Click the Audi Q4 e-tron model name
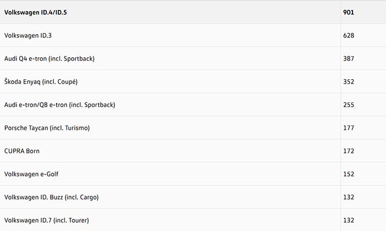 click(49, 58)
